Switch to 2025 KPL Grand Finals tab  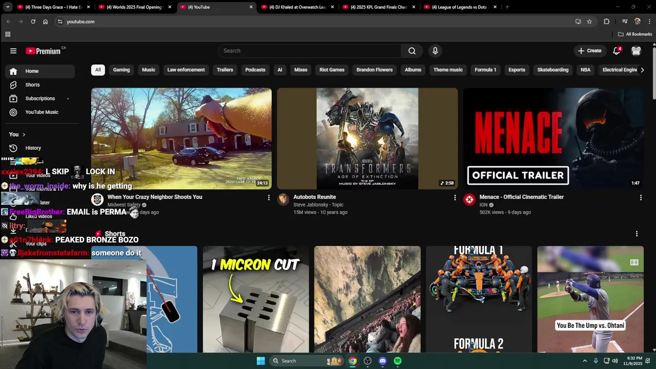379,7
